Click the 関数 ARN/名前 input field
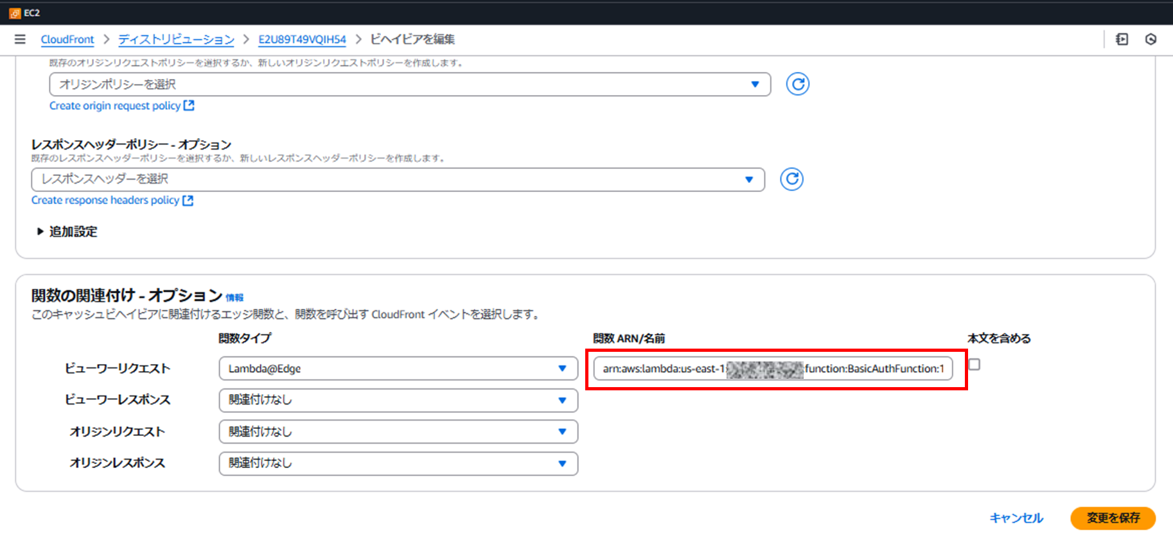 (x=773, y=369)
